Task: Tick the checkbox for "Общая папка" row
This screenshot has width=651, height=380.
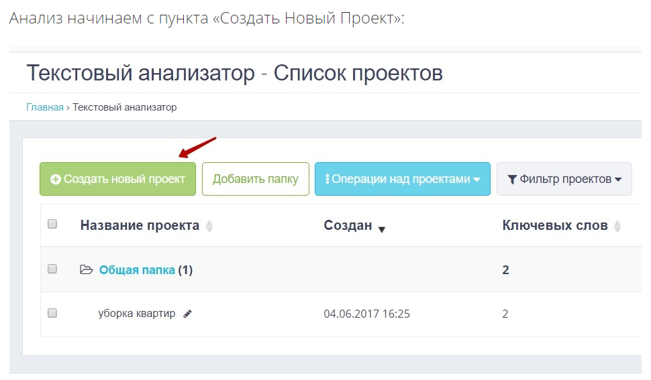Action: [x=52, y=269]
